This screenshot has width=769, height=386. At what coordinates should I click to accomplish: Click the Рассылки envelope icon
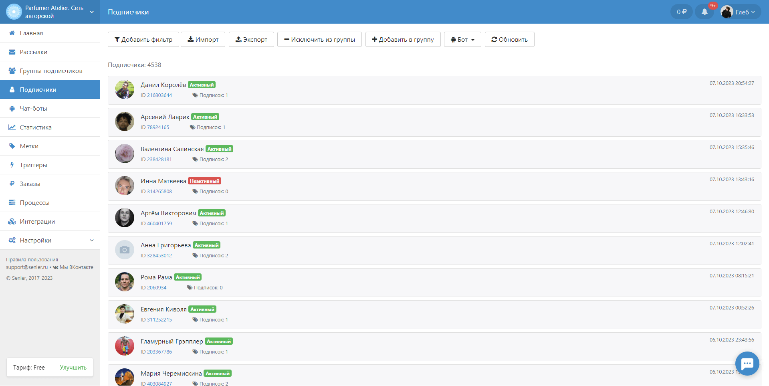tap(12, 52)
